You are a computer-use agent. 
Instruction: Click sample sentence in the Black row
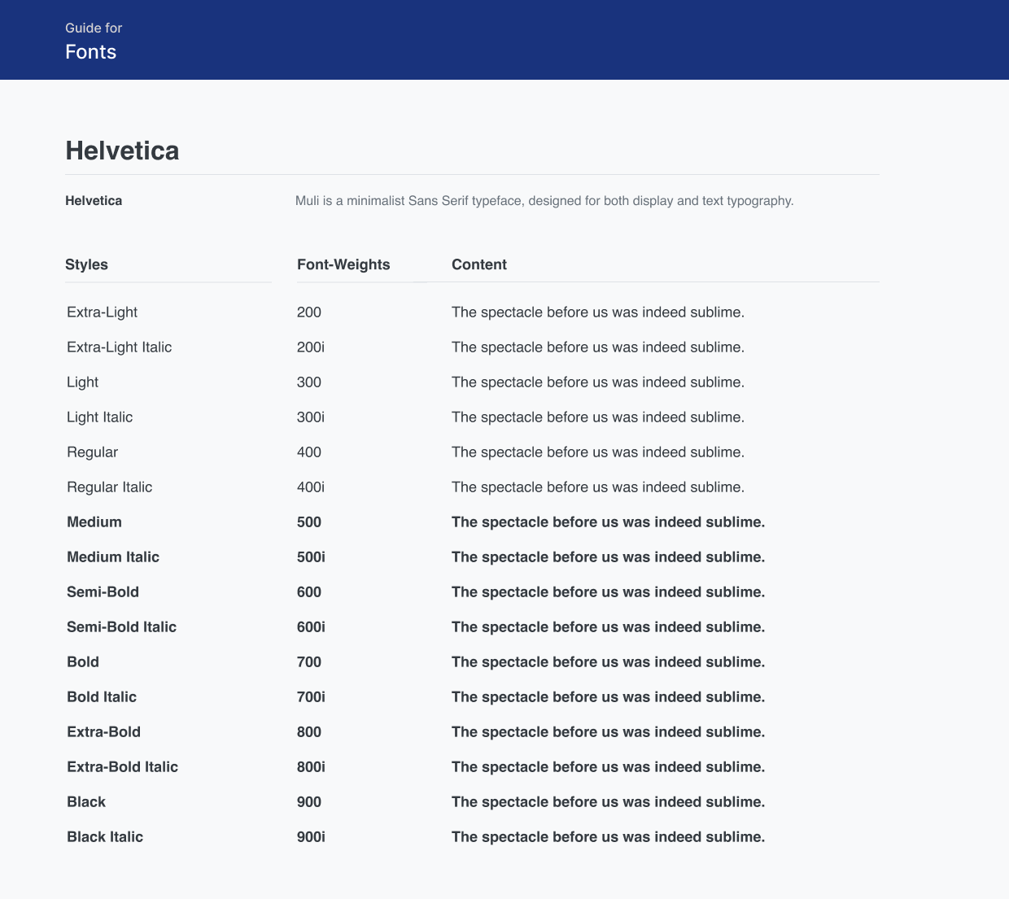coord(608,802)
